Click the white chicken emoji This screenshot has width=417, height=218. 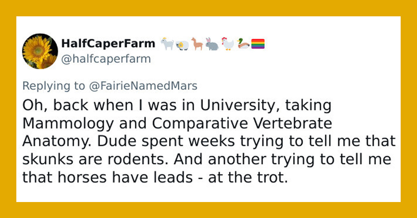(228, 44)
